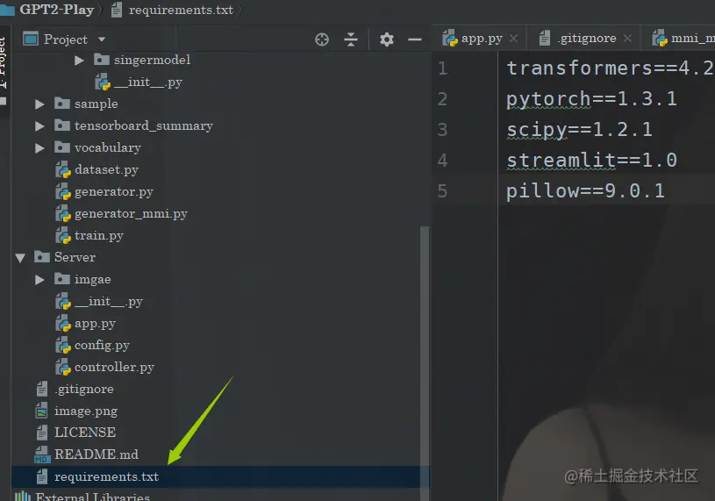Select requirements.txt in the breadcrumb

tap(181, 10)
